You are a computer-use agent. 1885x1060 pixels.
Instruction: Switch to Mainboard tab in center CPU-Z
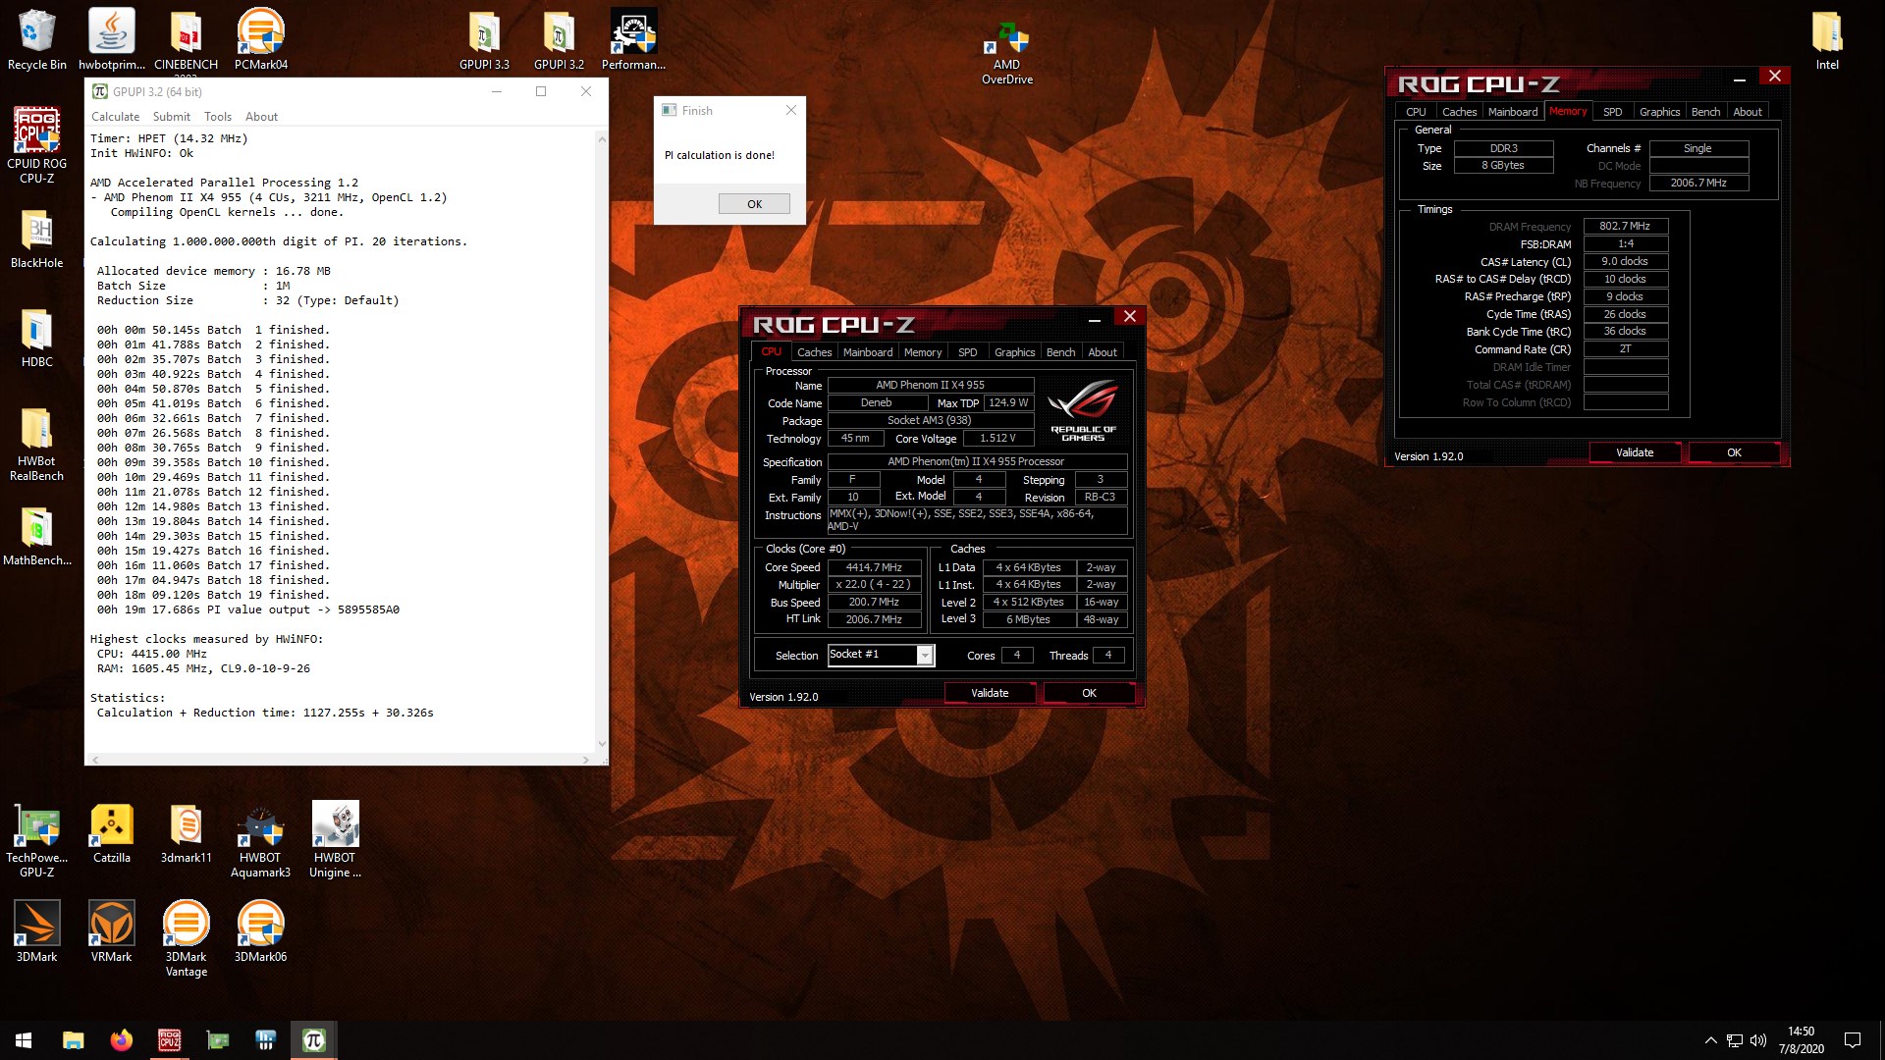click(x=868, y=352)
